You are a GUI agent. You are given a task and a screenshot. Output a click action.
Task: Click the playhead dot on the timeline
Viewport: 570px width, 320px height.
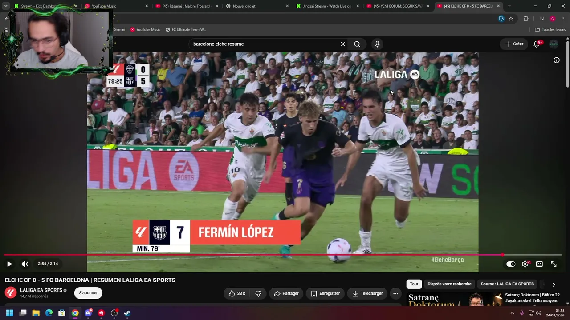pos(502,255)
